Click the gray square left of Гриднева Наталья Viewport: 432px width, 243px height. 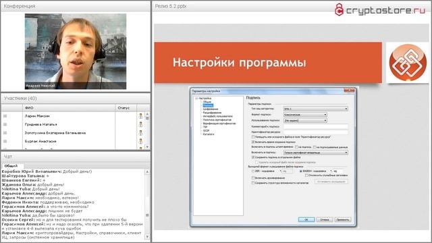(5, 124)
